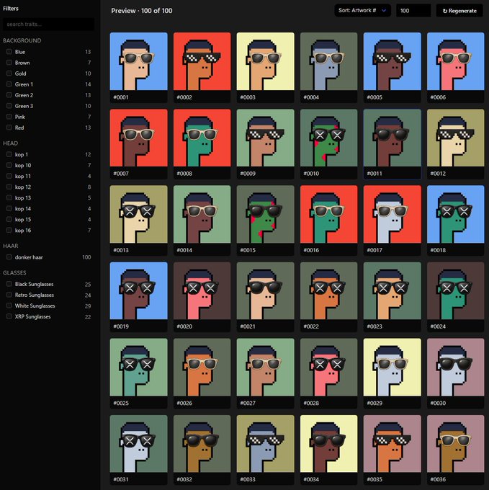This screenshot has width=489, height=490.
Task: Check the kop 13 filter
Action: click(x=9, y=198)
